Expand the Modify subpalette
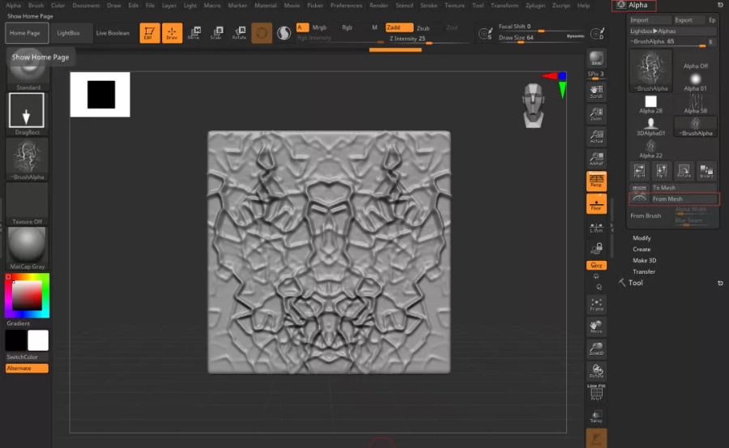The width and height of the screenshot is (729, 448). tap(642, 237)
